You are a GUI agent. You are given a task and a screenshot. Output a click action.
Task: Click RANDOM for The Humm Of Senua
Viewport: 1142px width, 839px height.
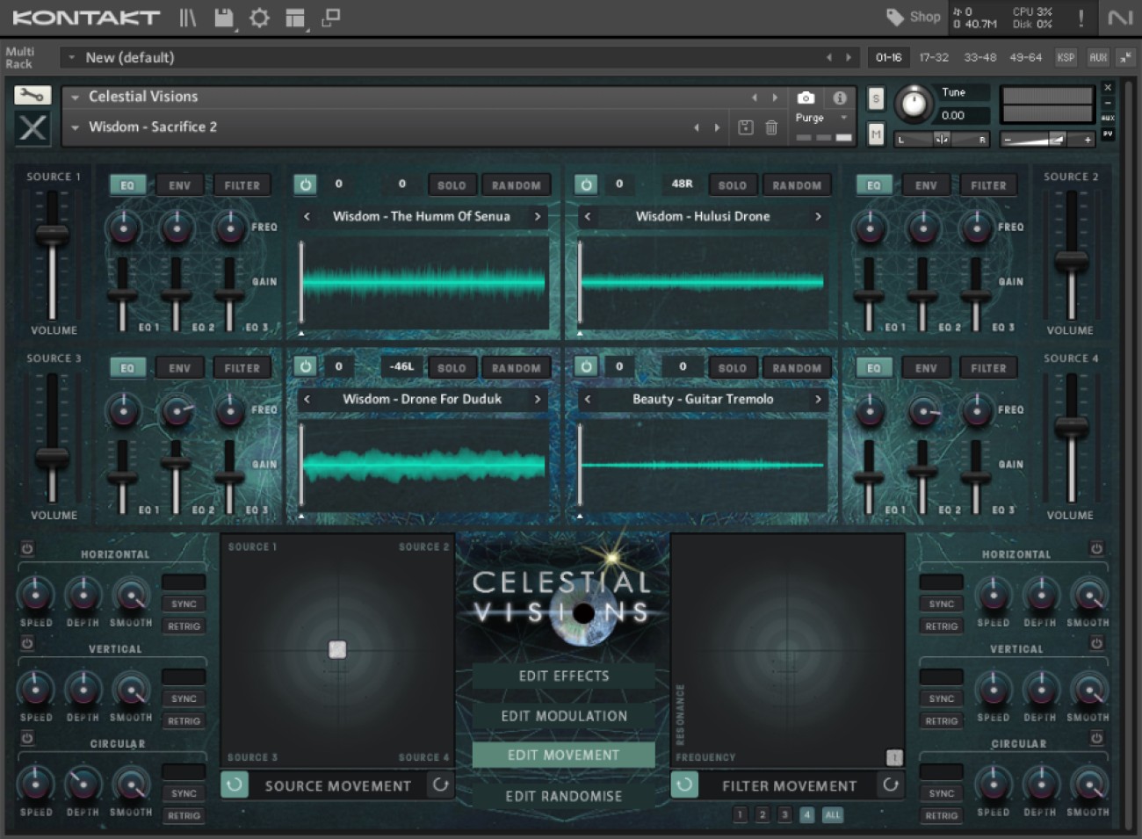click(516, 185)
